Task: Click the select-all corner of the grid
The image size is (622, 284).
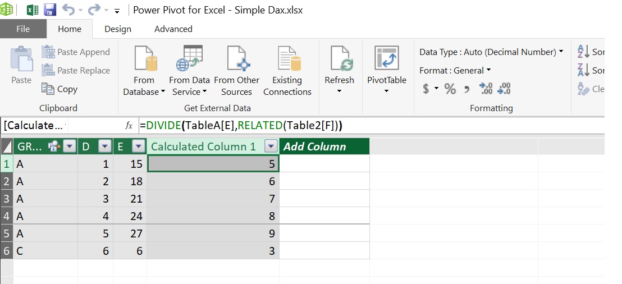Action: pyautogui.click(x=7, y=146)
